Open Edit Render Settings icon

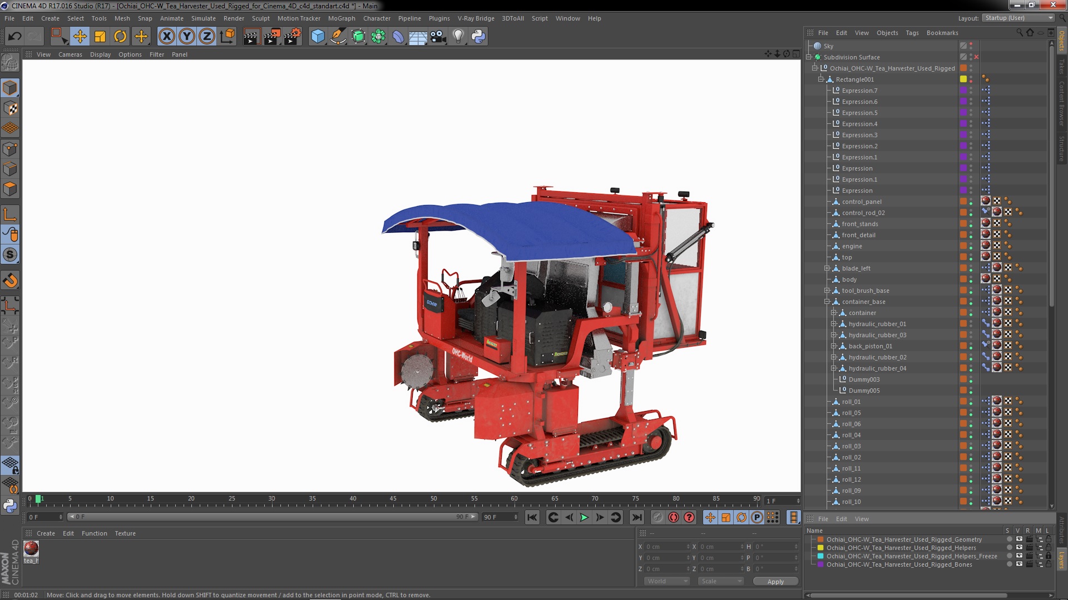pos(293,37)
